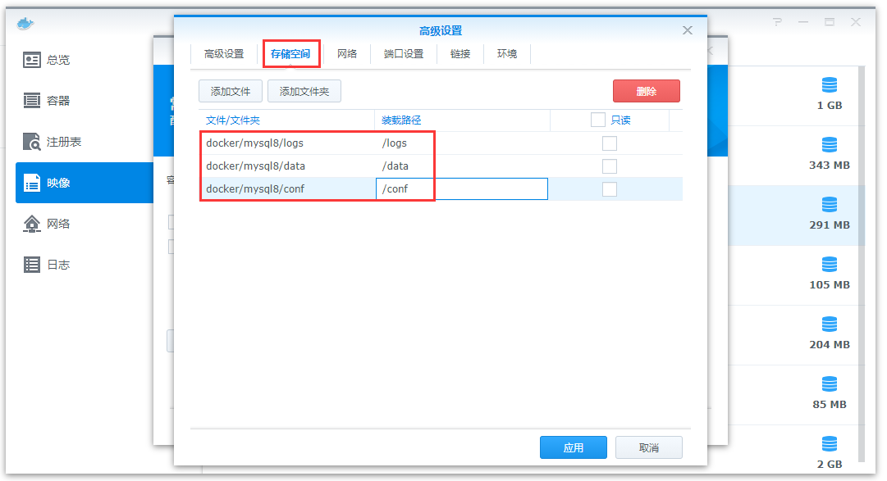Viewport: 887px width, 481px height.
Task: Click the /conf mount path input field
Action: [x=462, y=189]
